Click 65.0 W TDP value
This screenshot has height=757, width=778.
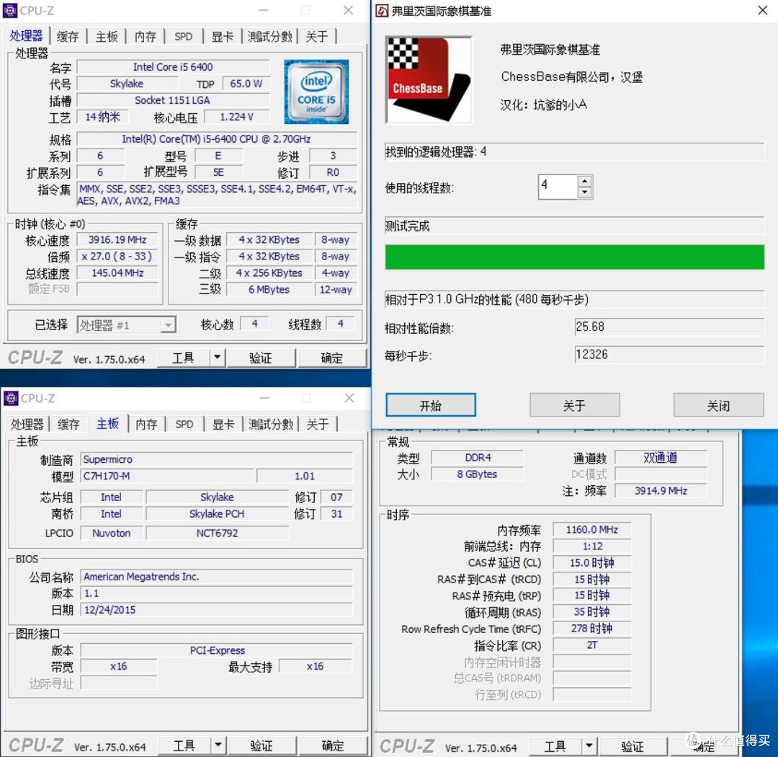[246, 84]
